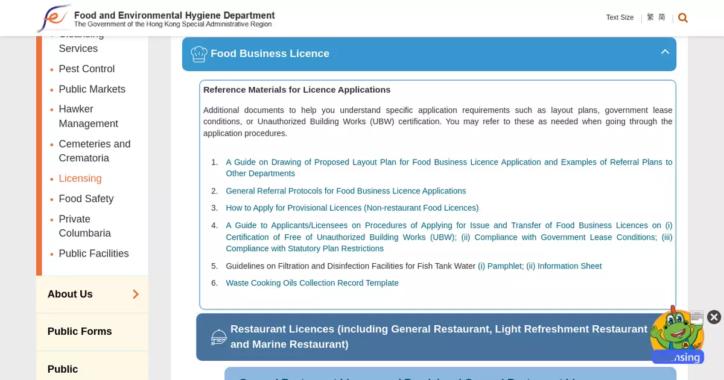This screenshot has width=724, height=380.
Task: Click the FEHD department logo
Action: [x=53, y=18]
